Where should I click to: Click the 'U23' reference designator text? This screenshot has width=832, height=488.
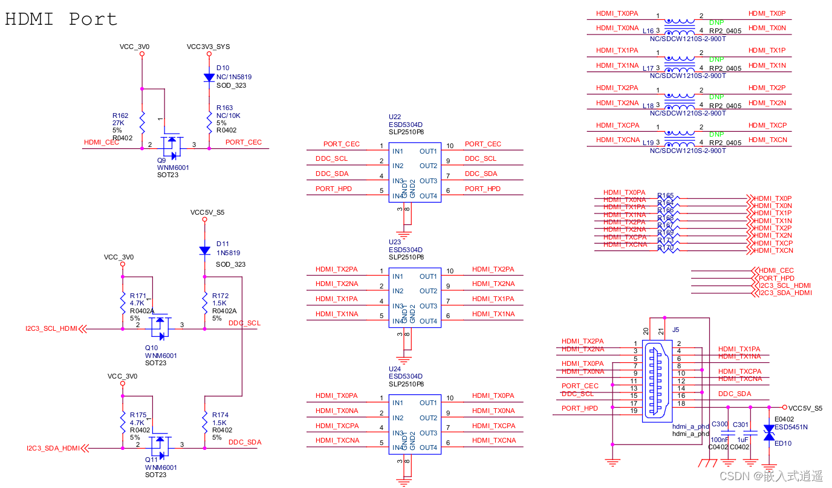(x=395, y=242)
